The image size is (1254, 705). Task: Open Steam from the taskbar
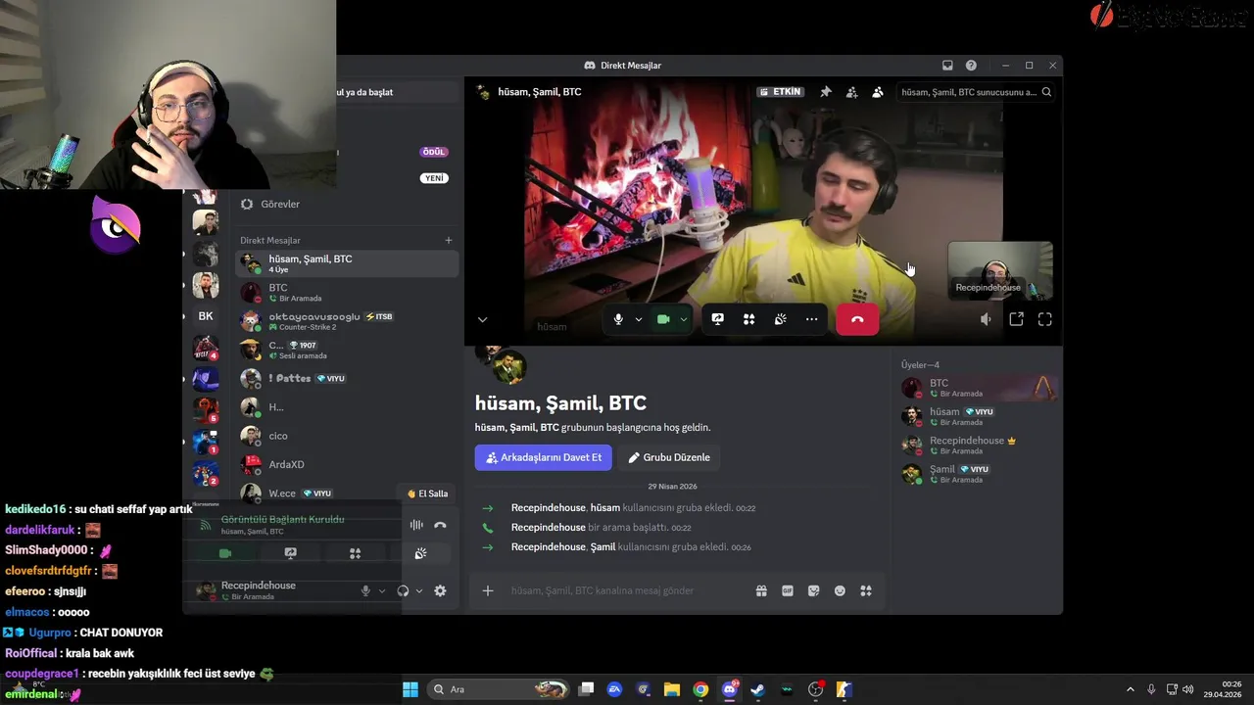point(757,689)
